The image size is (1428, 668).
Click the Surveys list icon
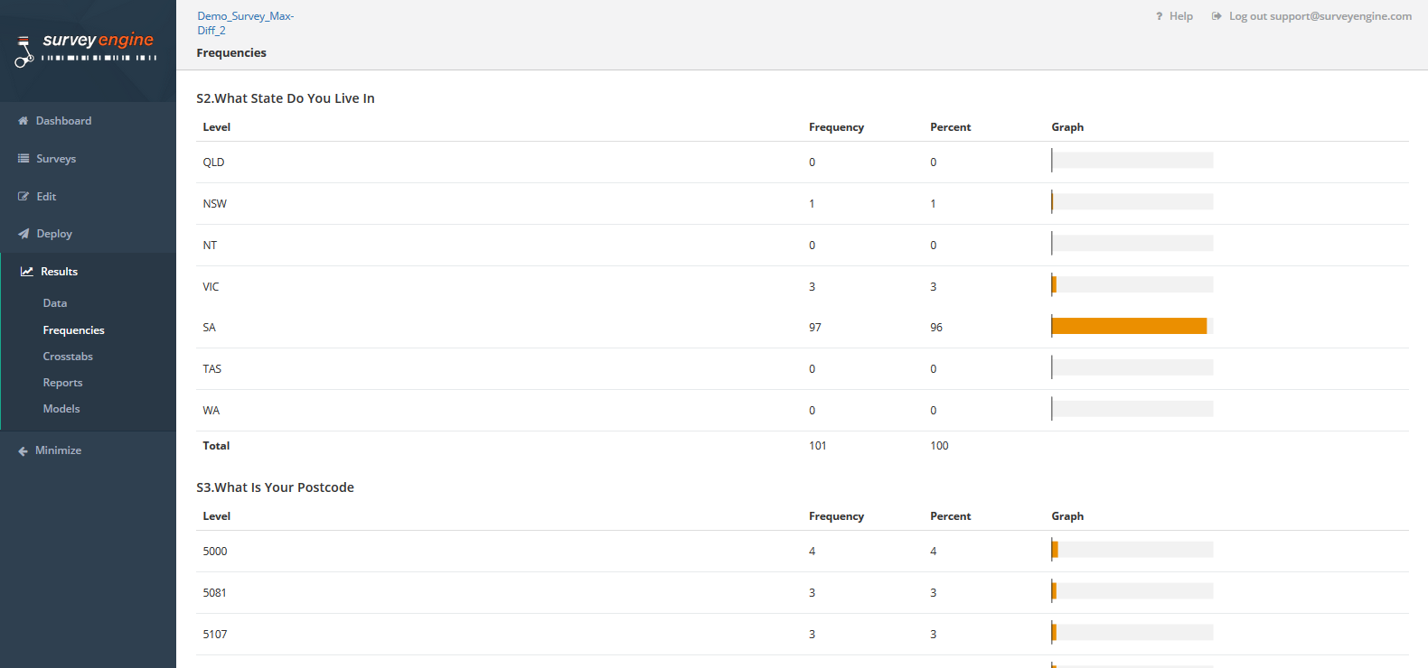[23, 159]
